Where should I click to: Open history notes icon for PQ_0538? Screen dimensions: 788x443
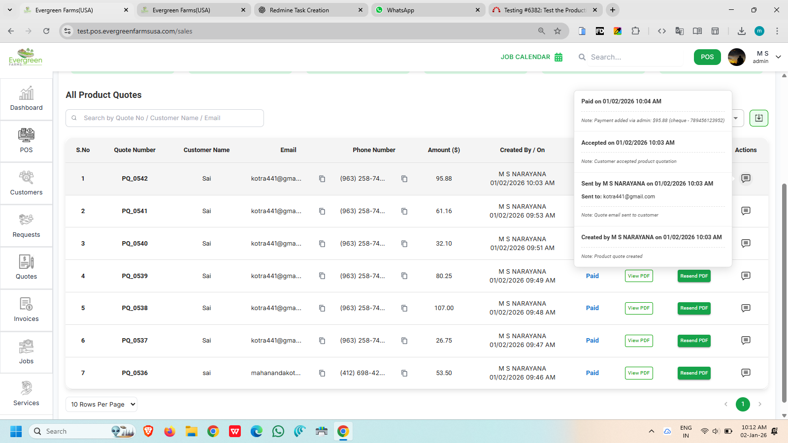pos(746,308)
